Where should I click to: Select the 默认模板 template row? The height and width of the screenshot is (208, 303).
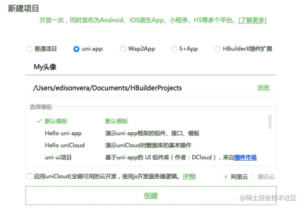pyautogui.click(x=152, y=121)
